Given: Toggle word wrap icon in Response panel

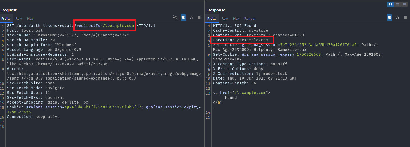Looking at the screenshot, I should click(389, 18).
